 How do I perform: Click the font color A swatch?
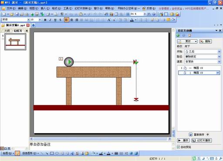point(132,20)
